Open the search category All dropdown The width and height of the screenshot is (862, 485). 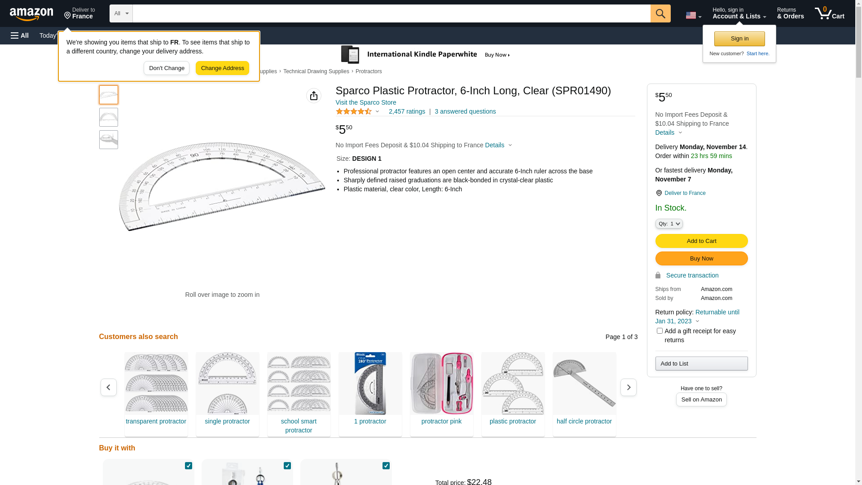click(x=121, y=13)
